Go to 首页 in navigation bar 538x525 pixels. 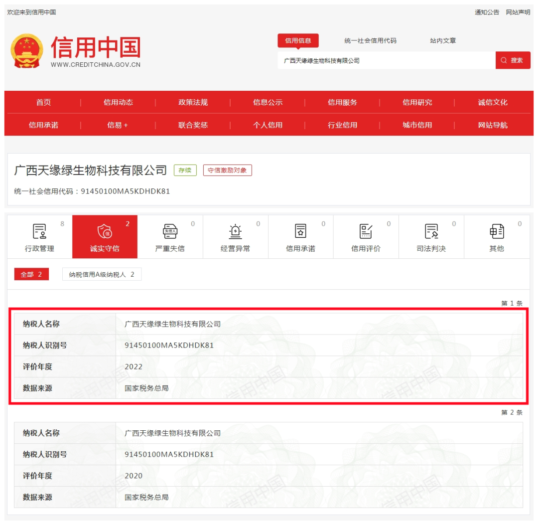coord(43,102)
